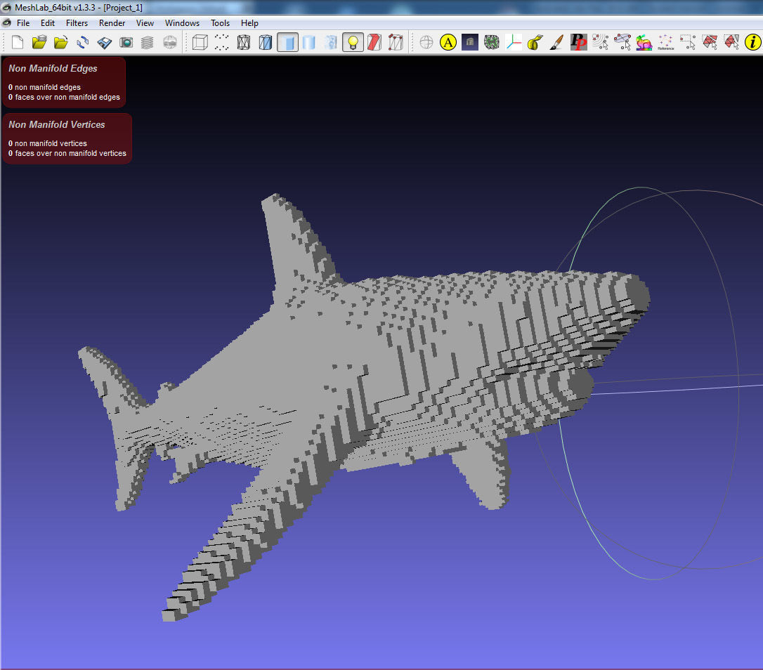Click the rainbow bunny quality mapper icon

click(644, 42)
